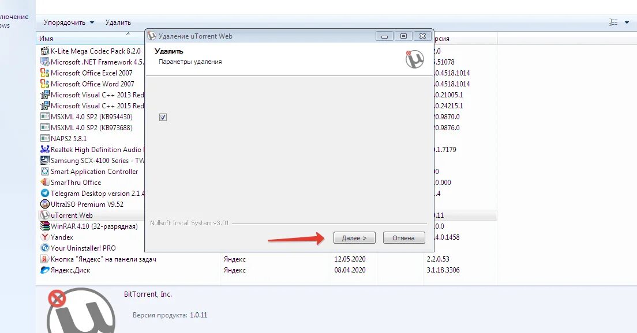Click the NAPS2 5.8.1 icon
The height and width of the screenshot is (333, 637).
point(44,139)
